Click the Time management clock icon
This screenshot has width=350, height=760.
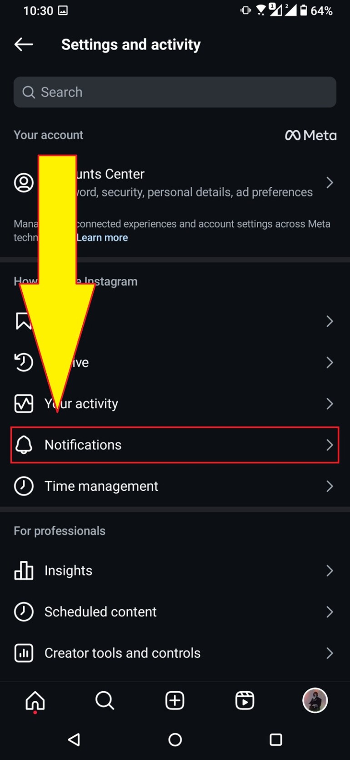click(x=24, y=486)
